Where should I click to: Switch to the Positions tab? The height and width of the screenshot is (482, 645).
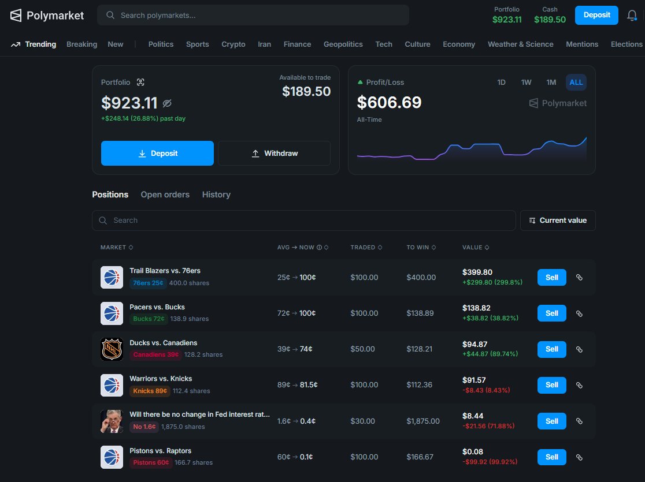point(110,195)
